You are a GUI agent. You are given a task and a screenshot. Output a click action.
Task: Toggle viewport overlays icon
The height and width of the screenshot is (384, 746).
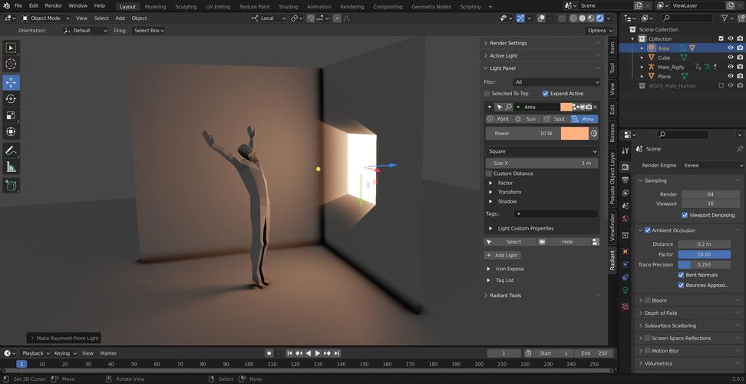541,18
